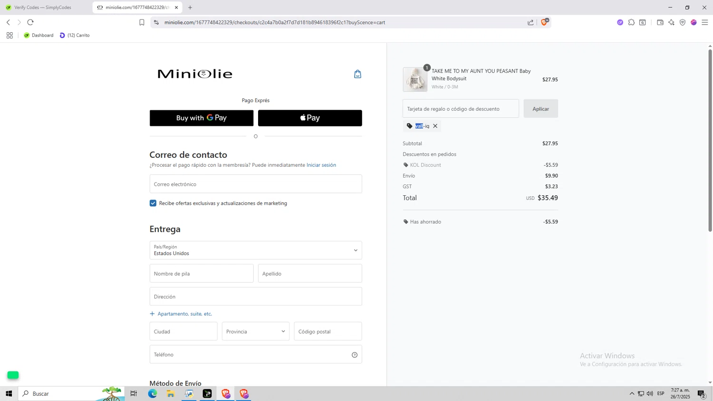Launch Microsoft Edge from the taskbar

(153, 393)
